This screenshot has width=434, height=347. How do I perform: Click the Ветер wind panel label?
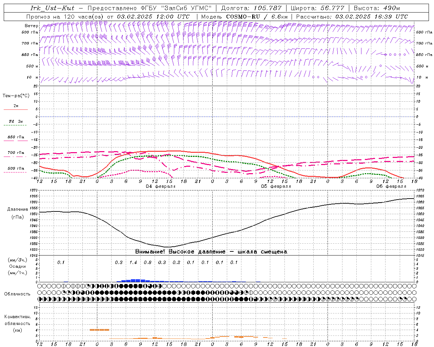click(x=31, y=26)
